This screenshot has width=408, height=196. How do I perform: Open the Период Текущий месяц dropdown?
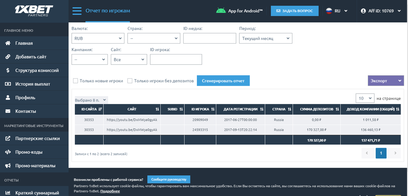pyautogui.click(x=266, y=38)
